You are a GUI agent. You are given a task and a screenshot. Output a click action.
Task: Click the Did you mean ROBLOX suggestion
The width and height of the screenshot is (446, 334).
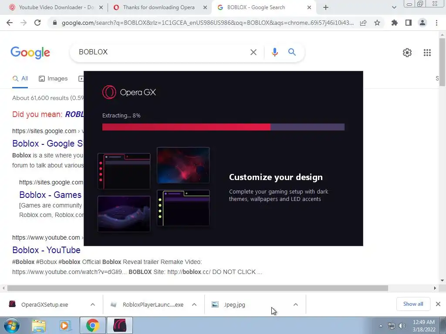(x=74, y=114)
